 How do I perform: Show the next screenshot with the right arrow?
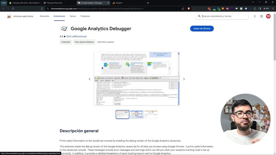tap(184, 79)
